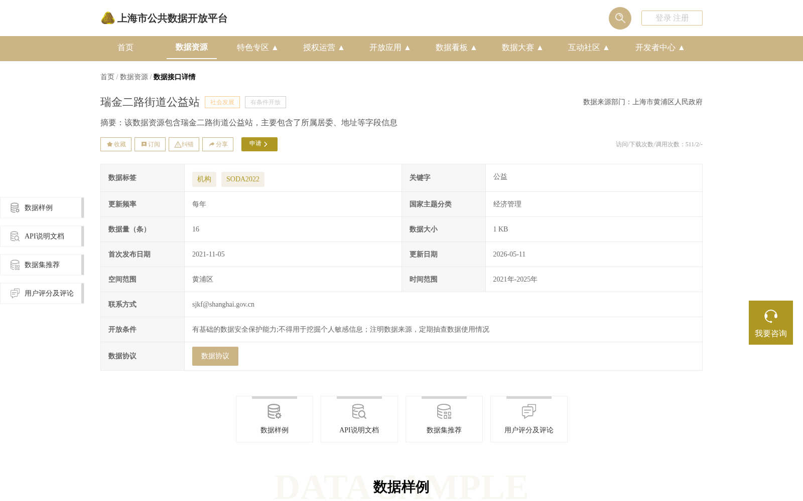Select the 数据资源 nav tab
The image size is (803, 501).
(x=192, y=47)
